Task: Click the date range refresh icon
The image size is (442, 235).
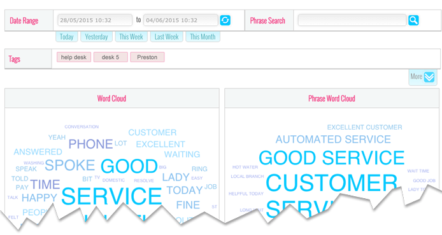Action: point(225,20)
